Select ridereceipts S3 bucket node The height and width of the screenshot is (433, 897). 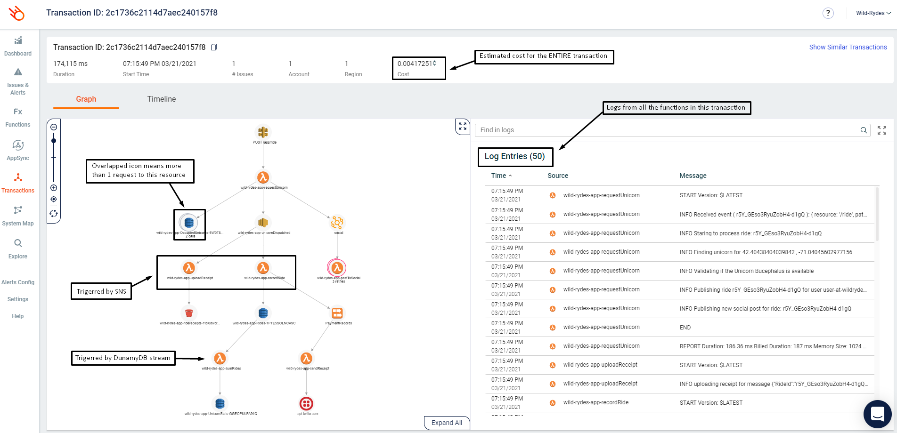point(189,313)
